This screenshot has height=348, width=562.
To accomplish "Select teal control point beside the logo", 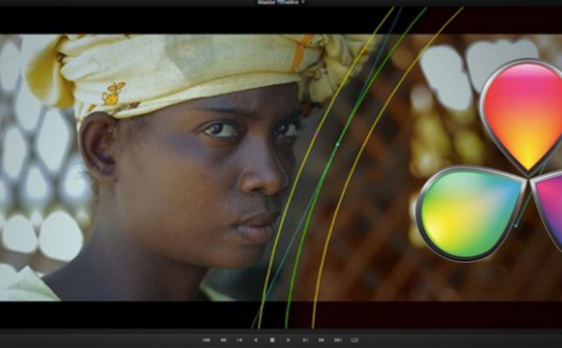I will [516, 225].
